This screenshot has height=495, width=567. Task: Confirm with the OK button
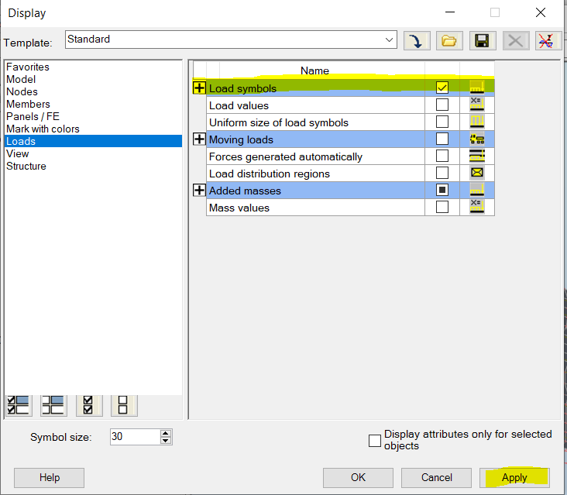(358, 478)
